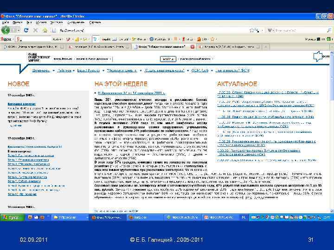334x250 pixels.
Task: Open the расширенный поиск link
Action: coord(195,59)
